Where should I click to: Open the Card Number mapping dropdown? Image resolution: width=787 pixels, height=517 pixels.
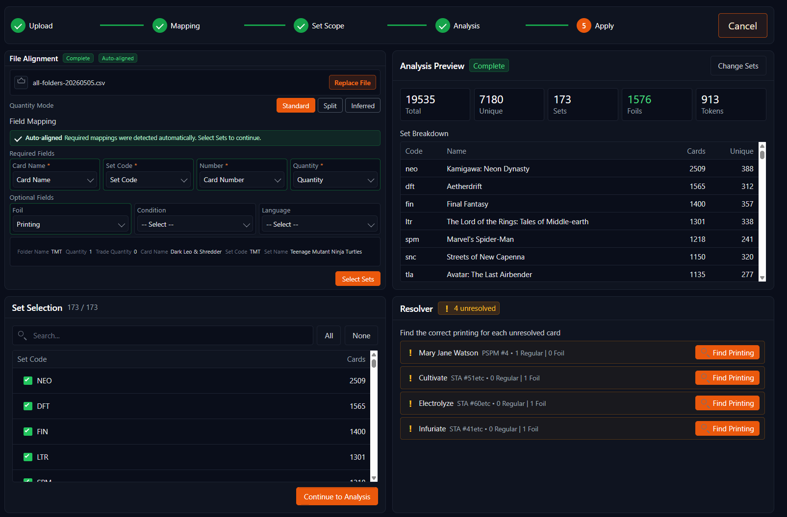point(242,180)
